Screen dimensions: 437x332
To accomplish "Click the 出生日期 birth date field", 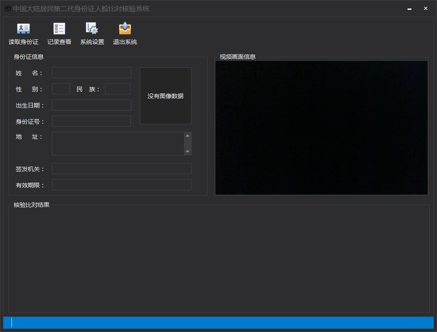I will (x=92, y=105).
